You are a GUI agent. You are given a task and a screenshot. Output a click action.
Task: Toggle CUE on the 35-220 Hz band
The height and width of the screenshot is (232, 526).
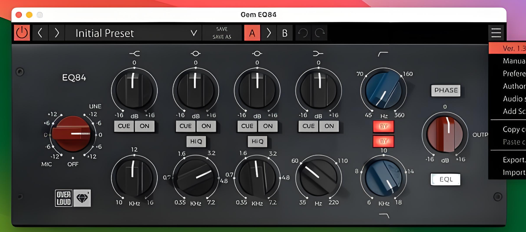[x=309, y=126]
